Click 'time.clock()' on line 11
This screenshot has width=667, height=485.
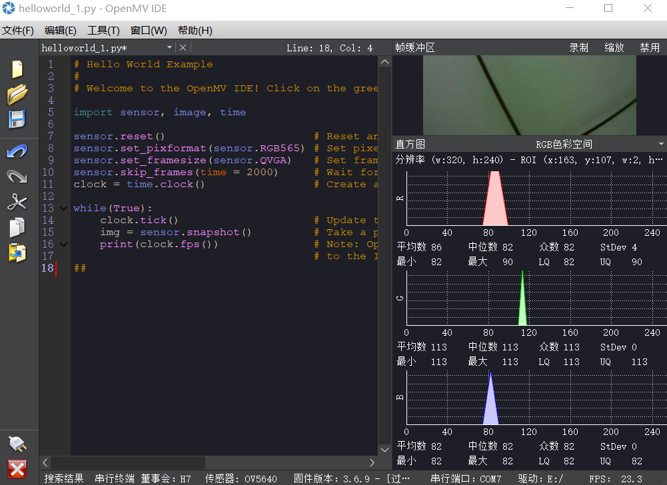point(165,185)
